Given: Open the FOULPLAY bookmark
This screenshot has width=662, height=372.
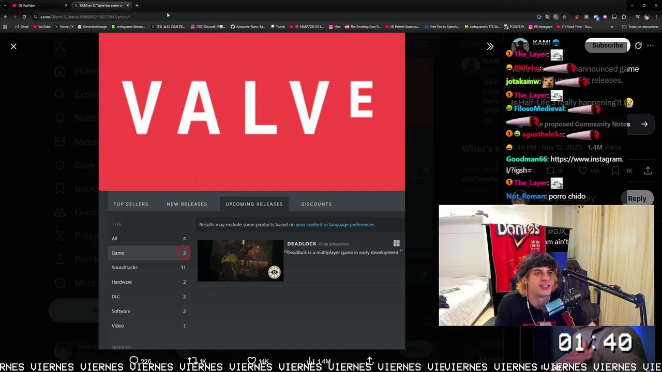Looking at the screenshot, I should 514,26.
